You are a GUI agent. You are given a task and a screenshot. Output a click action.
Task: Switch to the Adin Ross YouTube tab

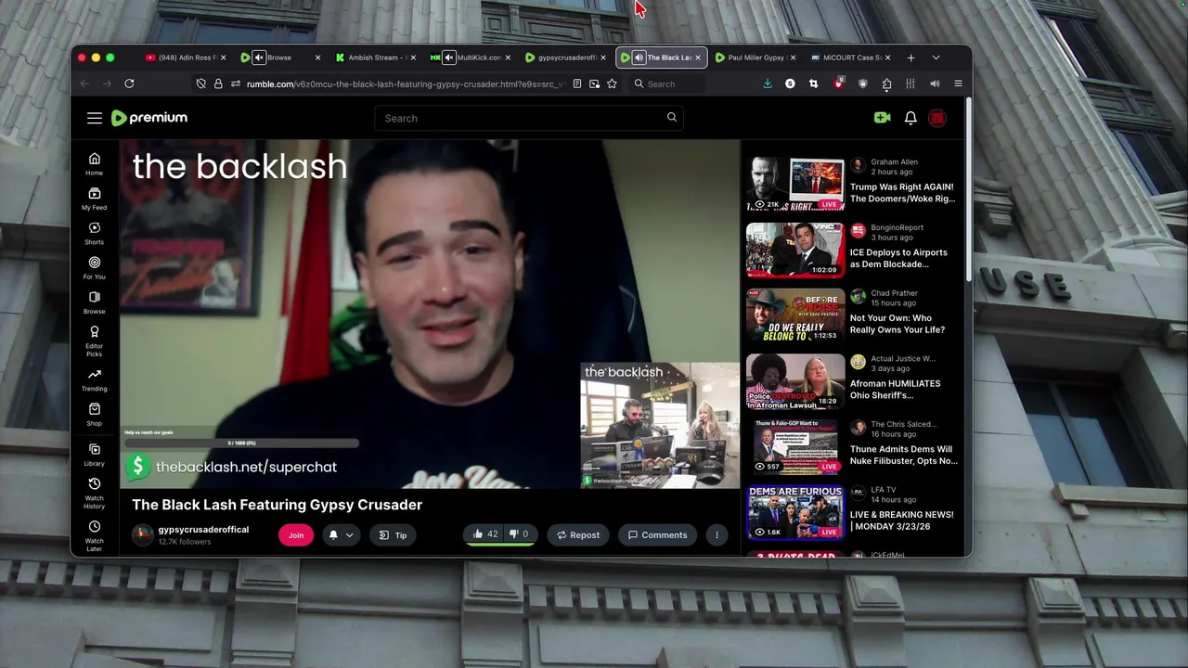184,58
